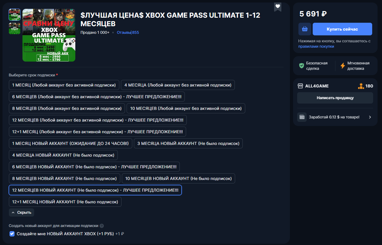The width and height of the screenshot is (382, 245).
Task: Uncheck the create new Xbox account checkbox
Action: pos(12,234)
